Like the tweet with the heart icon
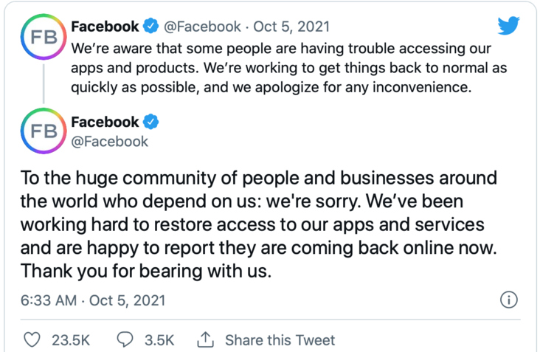 (x=32, y=340)
